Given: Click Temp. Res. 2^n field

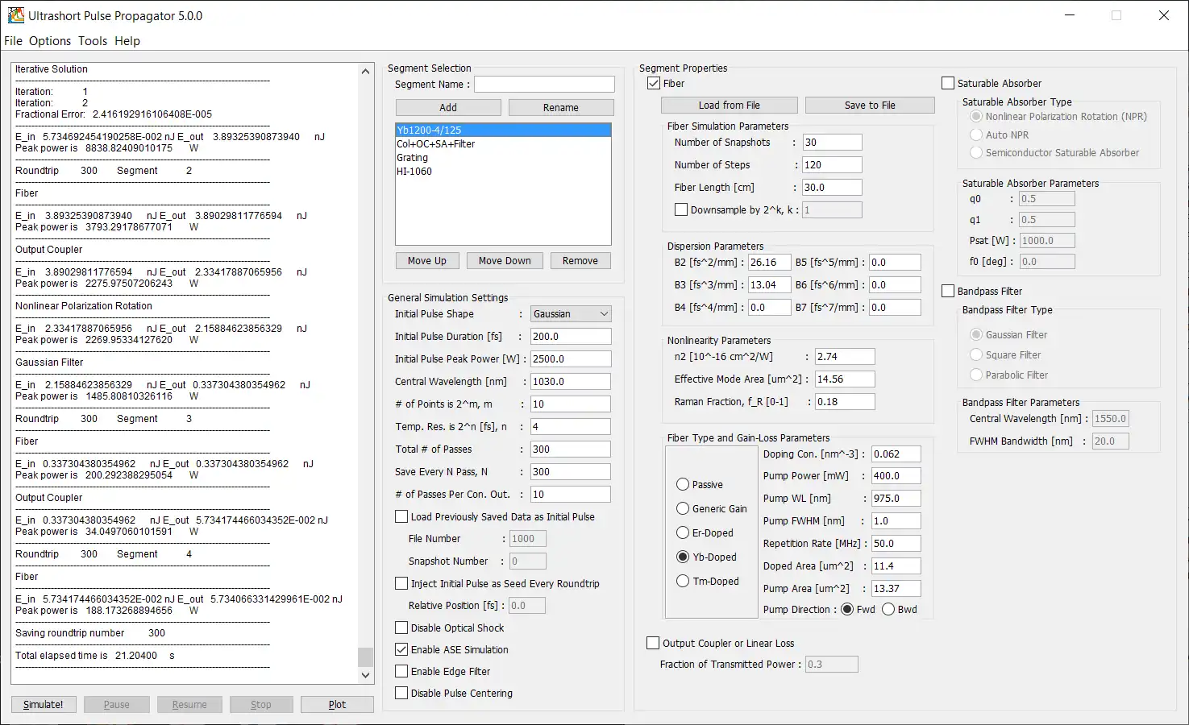Looking at the screenshot, I should click(571, 427).
